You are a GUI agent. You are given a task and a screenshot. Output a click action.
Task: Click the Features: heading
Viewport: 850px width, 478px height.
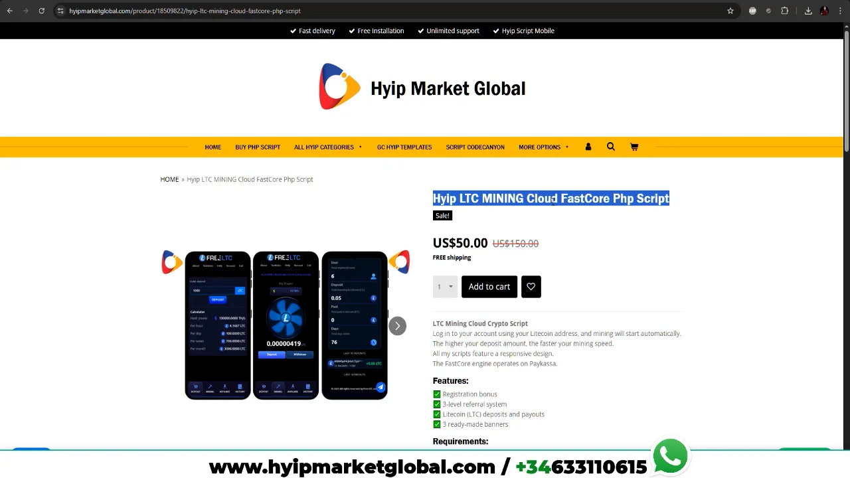451,381
